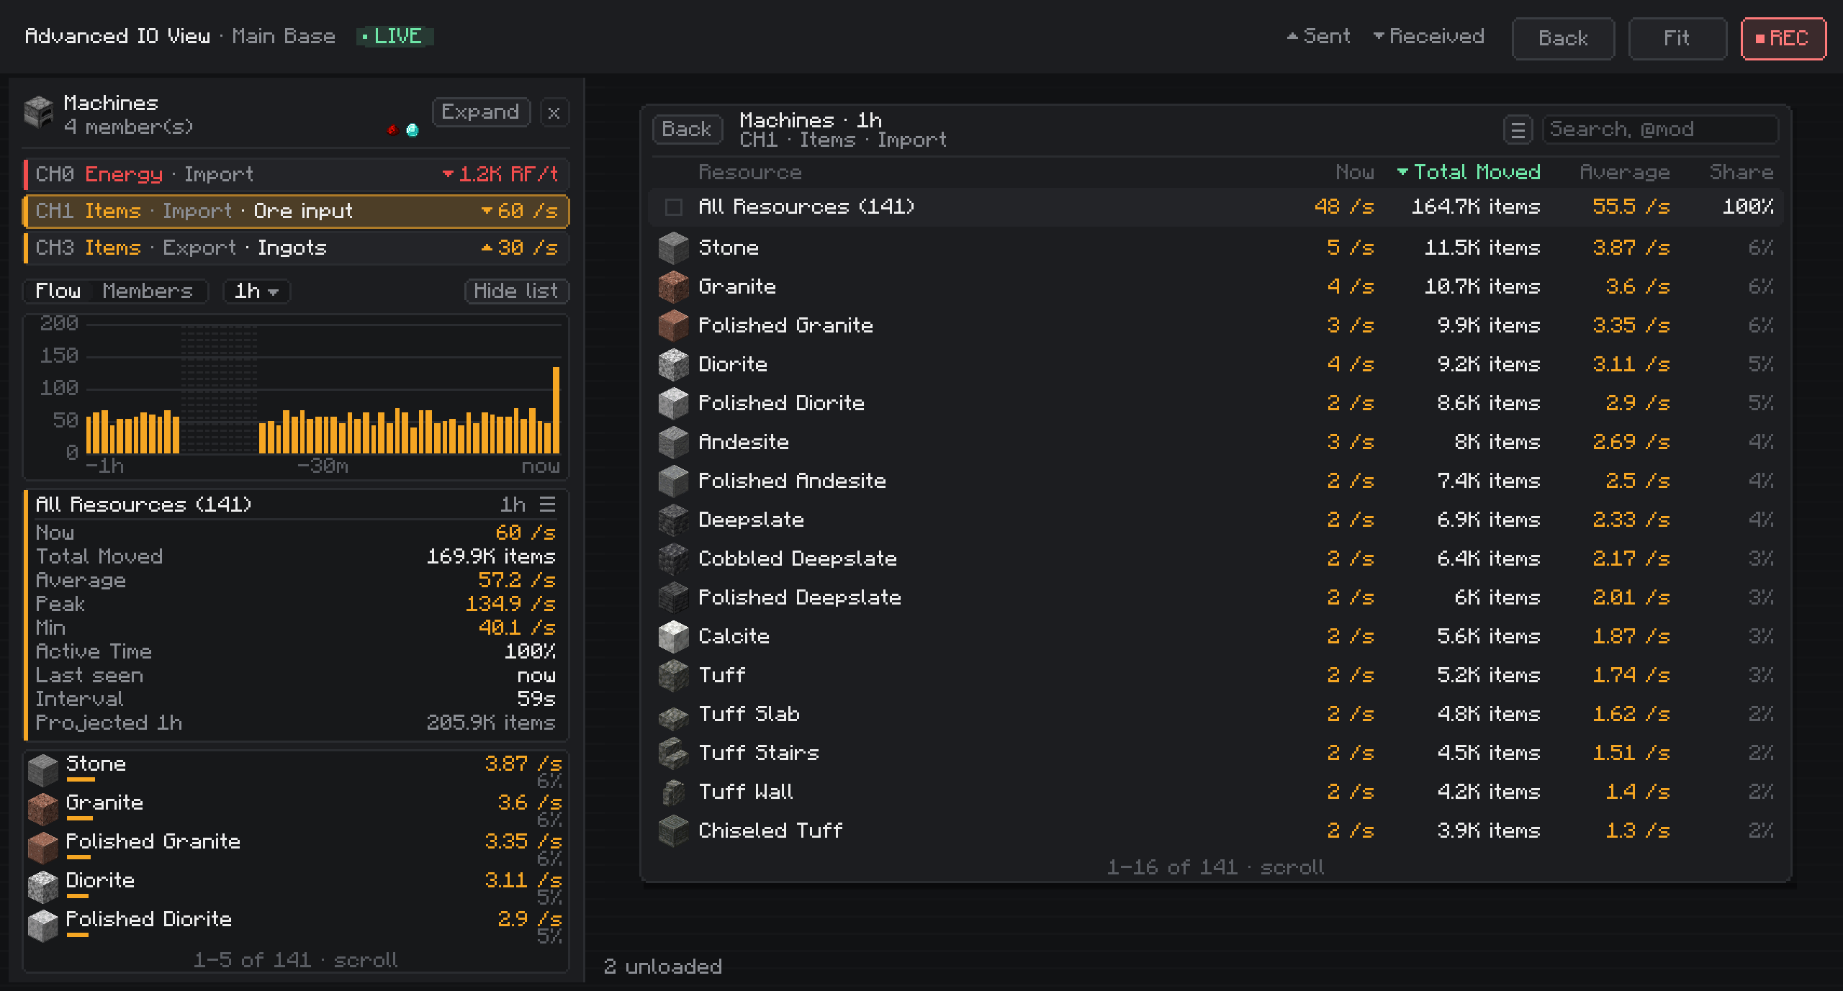This screenshot has width=1843, height=991.
Task: Click the Polished Andesite block icon
Action: click(x=674, y=481)
